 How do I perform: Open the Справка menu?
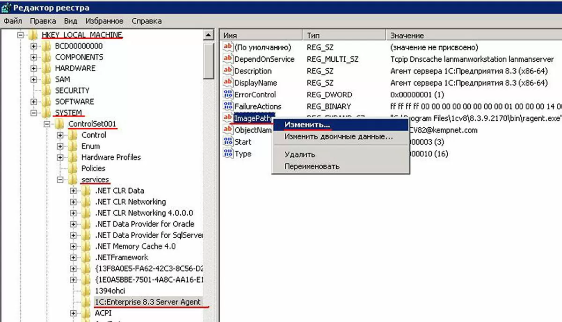pyautogui.click(x=147, y=21)
